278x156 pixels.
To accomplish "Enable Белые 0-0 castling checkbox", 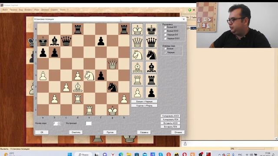I will [165, 27].
